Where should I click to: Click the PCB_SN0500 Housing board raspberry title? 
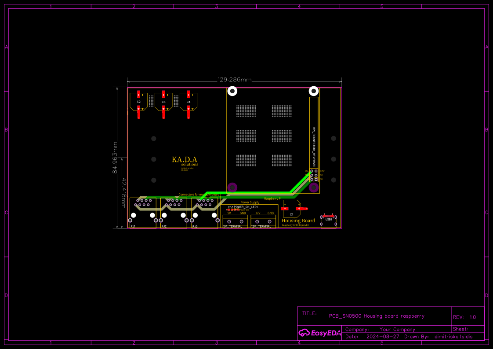(x=377, y=316)
